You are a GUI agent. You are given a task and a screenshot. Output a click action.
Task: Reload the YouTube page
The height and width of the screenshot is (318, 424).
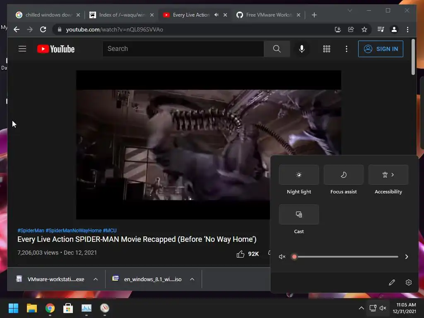point(43,29)
